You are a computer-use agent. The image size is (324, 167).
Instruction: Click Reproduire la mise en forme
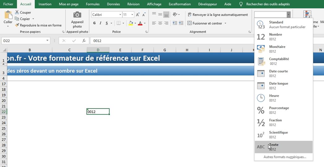38,25
